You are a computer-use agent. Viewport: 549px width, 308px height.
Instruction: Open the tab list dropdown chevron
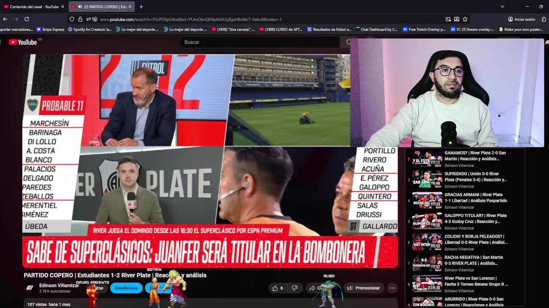point(502,6)
